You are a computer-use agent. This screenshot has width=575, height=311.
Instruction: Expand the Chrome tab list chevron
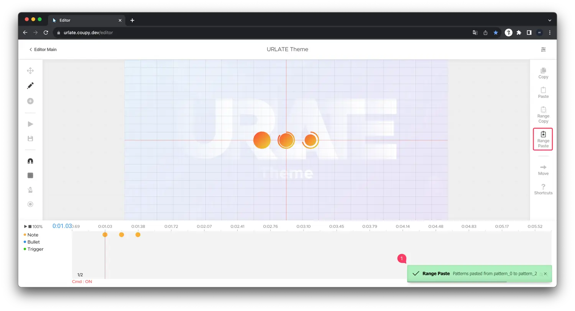pyautogui.click(x=549, y=20)
